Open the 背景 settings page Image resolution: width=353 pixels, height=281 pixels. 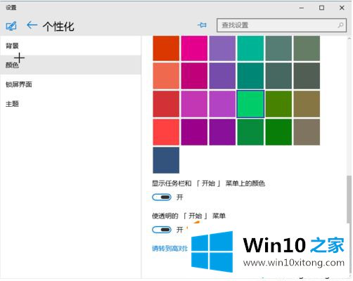70,46
